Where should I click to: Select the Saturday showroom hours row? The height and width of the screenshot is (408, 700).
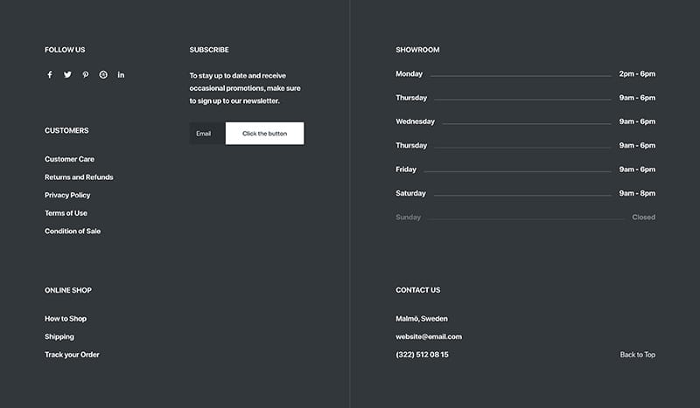[525, 193]
